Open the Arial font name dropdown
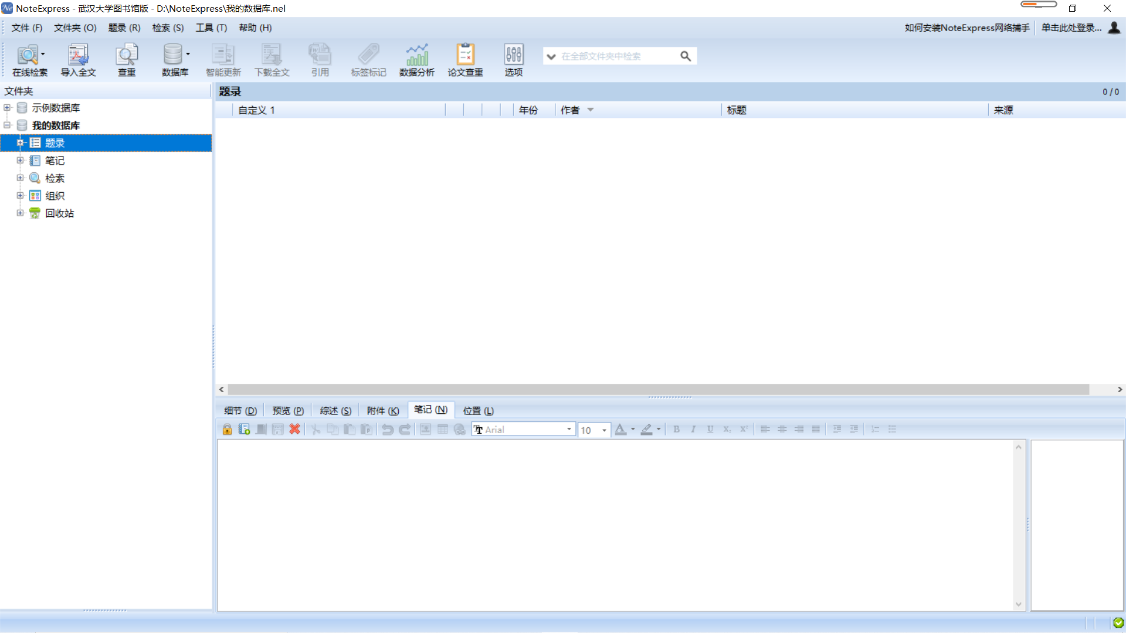This screenshot has height=633, width=1126. (569, 430)
